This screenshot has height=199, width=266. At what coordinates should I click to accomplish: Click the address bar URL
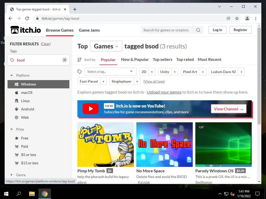(x=60, y=18)
